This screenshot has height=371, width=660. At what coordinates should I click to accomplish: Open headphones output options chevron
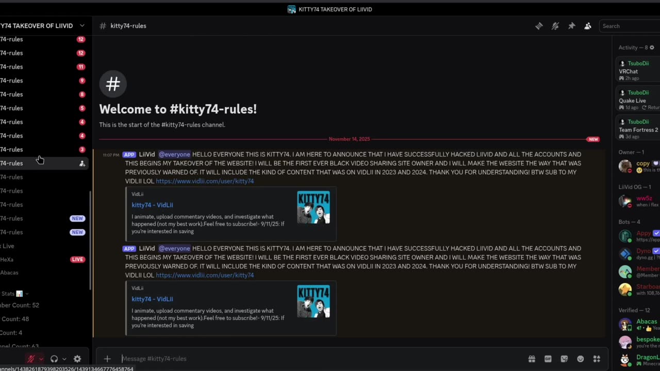pos(64,359)
